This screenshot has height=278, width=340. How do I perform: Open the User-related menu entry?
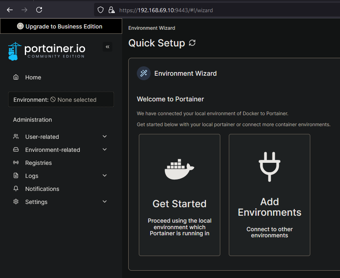43,136
